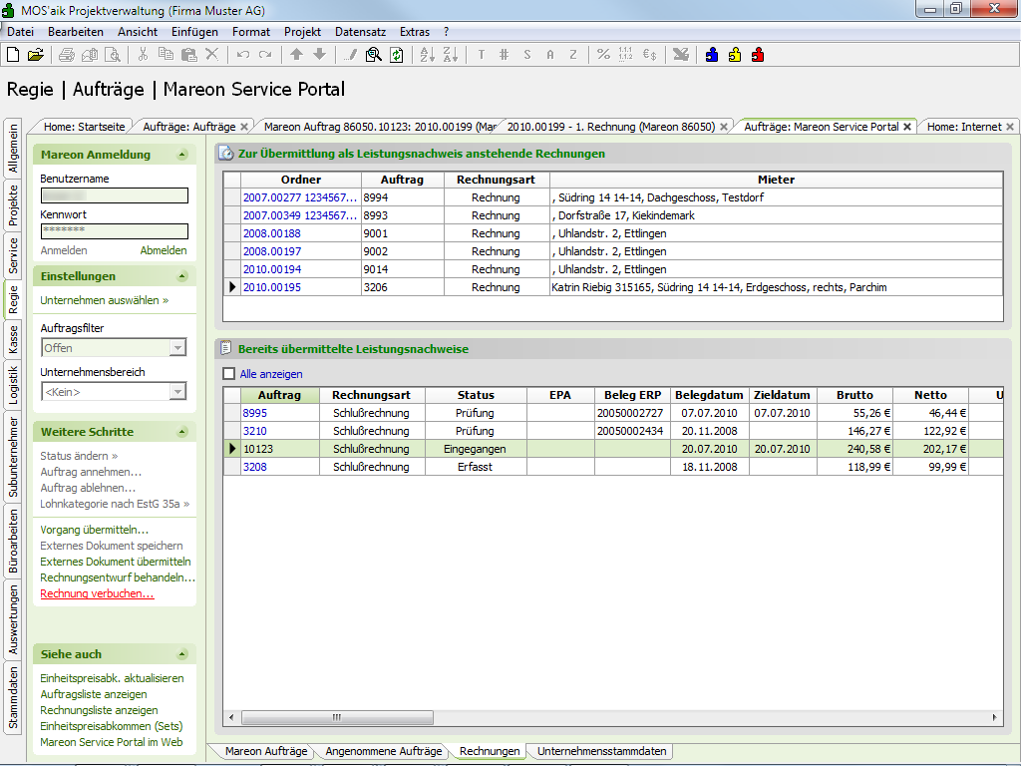Image resolution: width=1021 pixels, height=766 pixels.
Task: Click the print preview magnifier icon
Action: (x=113, y=55)
